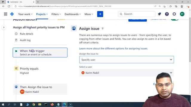Expand the Your work menu

(25, 14)
